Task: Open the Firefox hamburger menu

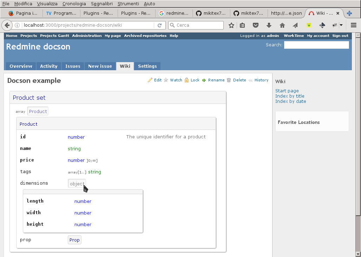Action: tap(354, 25)
